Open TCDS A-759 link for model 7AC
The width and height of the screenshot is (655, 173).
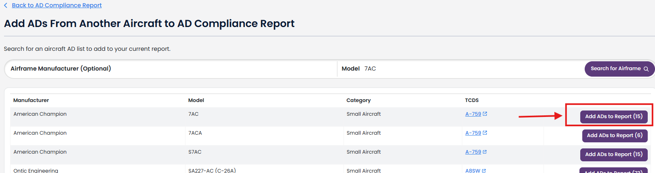pos(473,114)
